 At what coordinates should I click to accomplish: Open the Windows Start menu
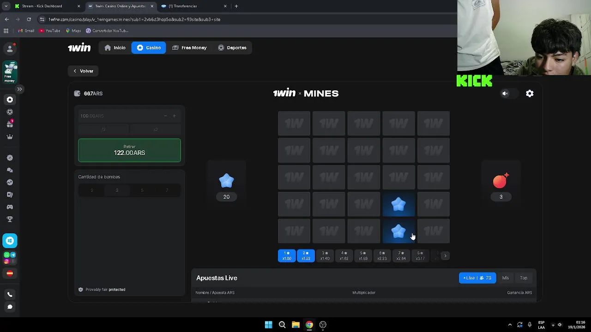268,325
